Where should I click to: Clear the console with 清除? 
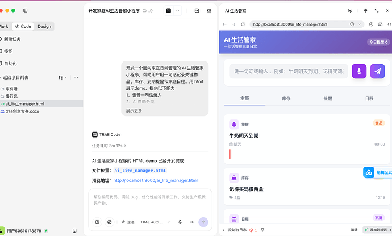coord(354,230)
